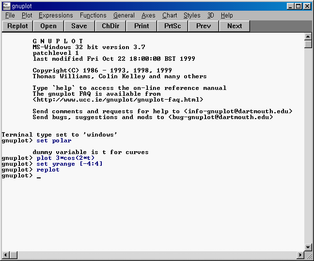Open the Chart menu
The width and height of the screenshot is (314, 261).
[x=170, y=16]
